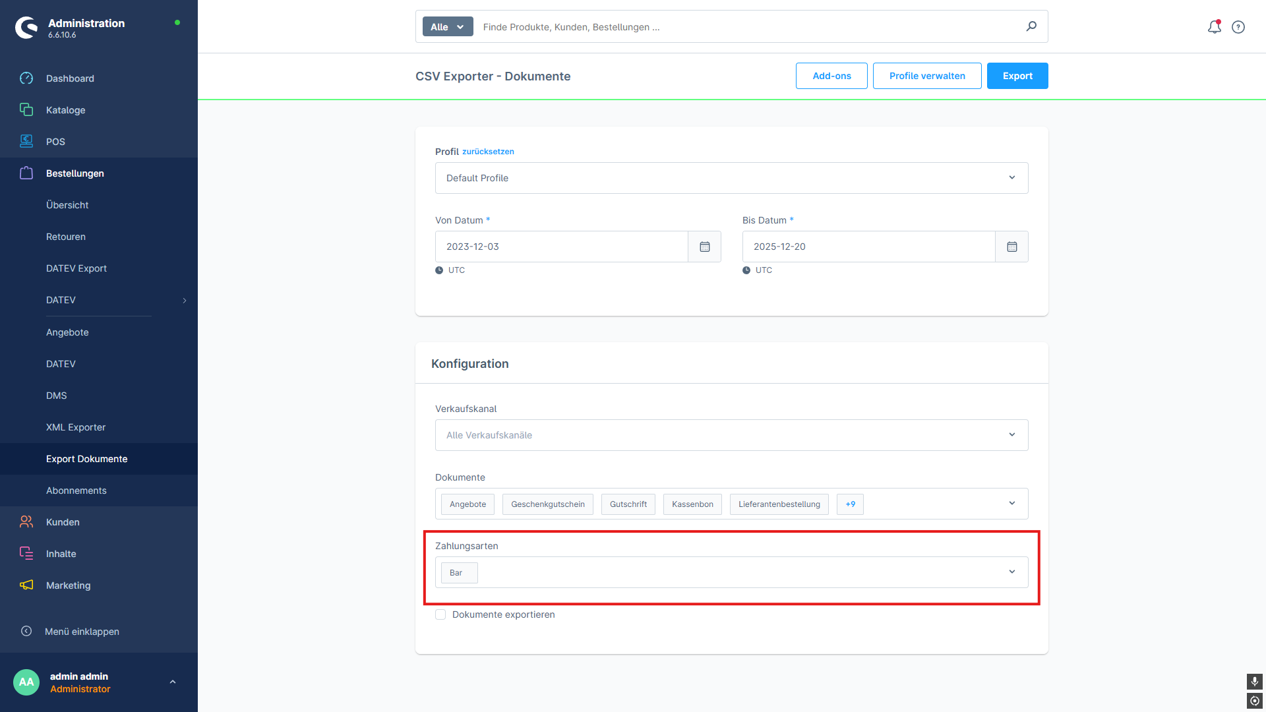Click the Dashboard gauge icon

(x=26, y=78)
